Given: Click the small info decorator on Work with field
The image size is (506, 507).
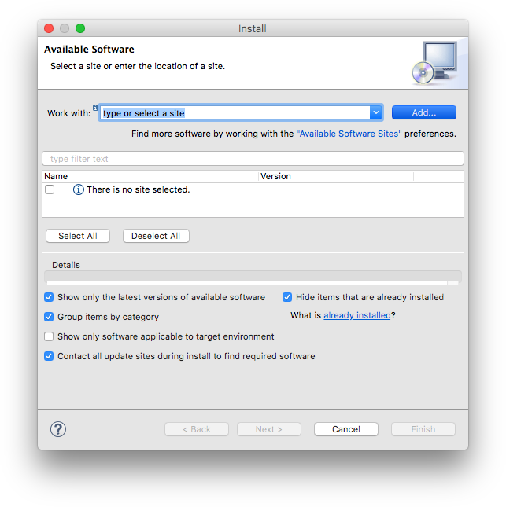Looking at the screenshot, I should coord(95,108).
